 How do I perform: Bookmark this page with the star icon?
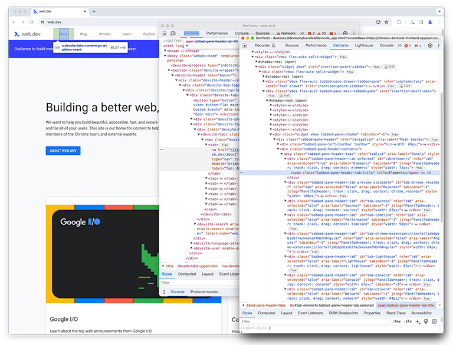pyautogui.click(x=386, y=22)
